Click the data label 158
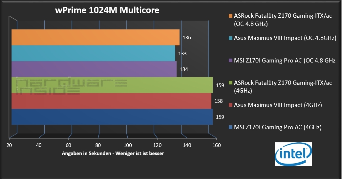Viewport: 342px width, 179px height. point(219,101)
